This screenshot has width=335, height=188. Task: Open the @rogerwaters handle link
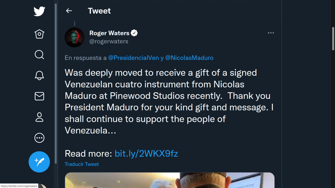point(109,42)
